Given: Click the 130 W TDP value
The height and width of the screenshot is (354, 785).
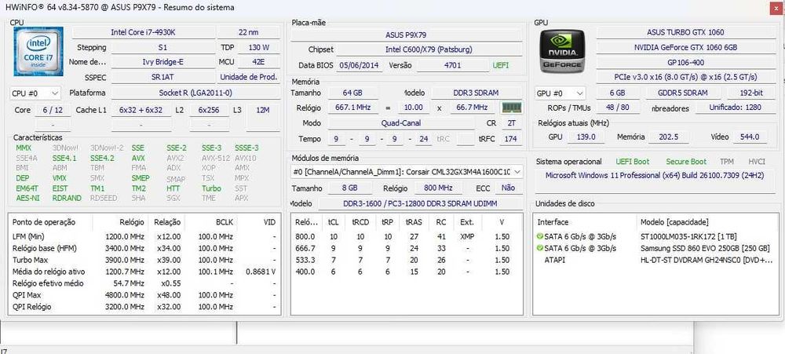Looking at the screenshot, I should 258,48.
